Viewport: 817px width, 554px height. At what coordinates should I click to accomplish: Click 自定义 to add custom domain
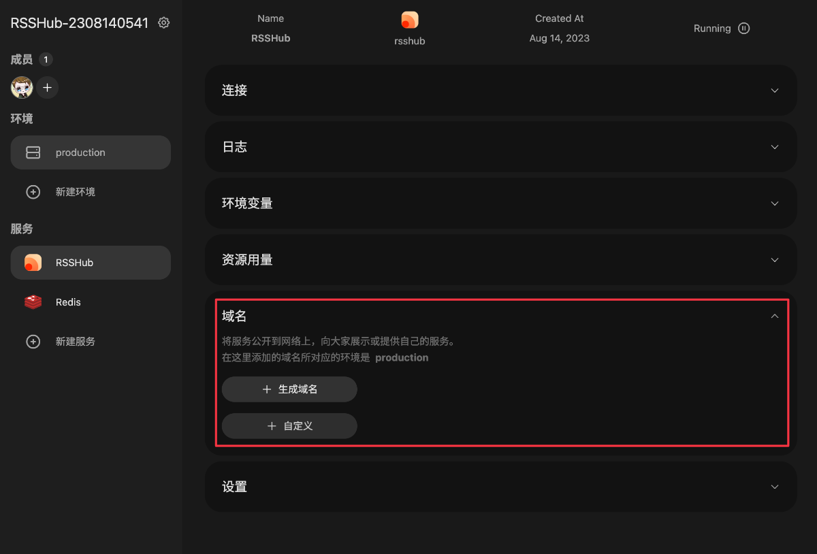pos(289,426)
